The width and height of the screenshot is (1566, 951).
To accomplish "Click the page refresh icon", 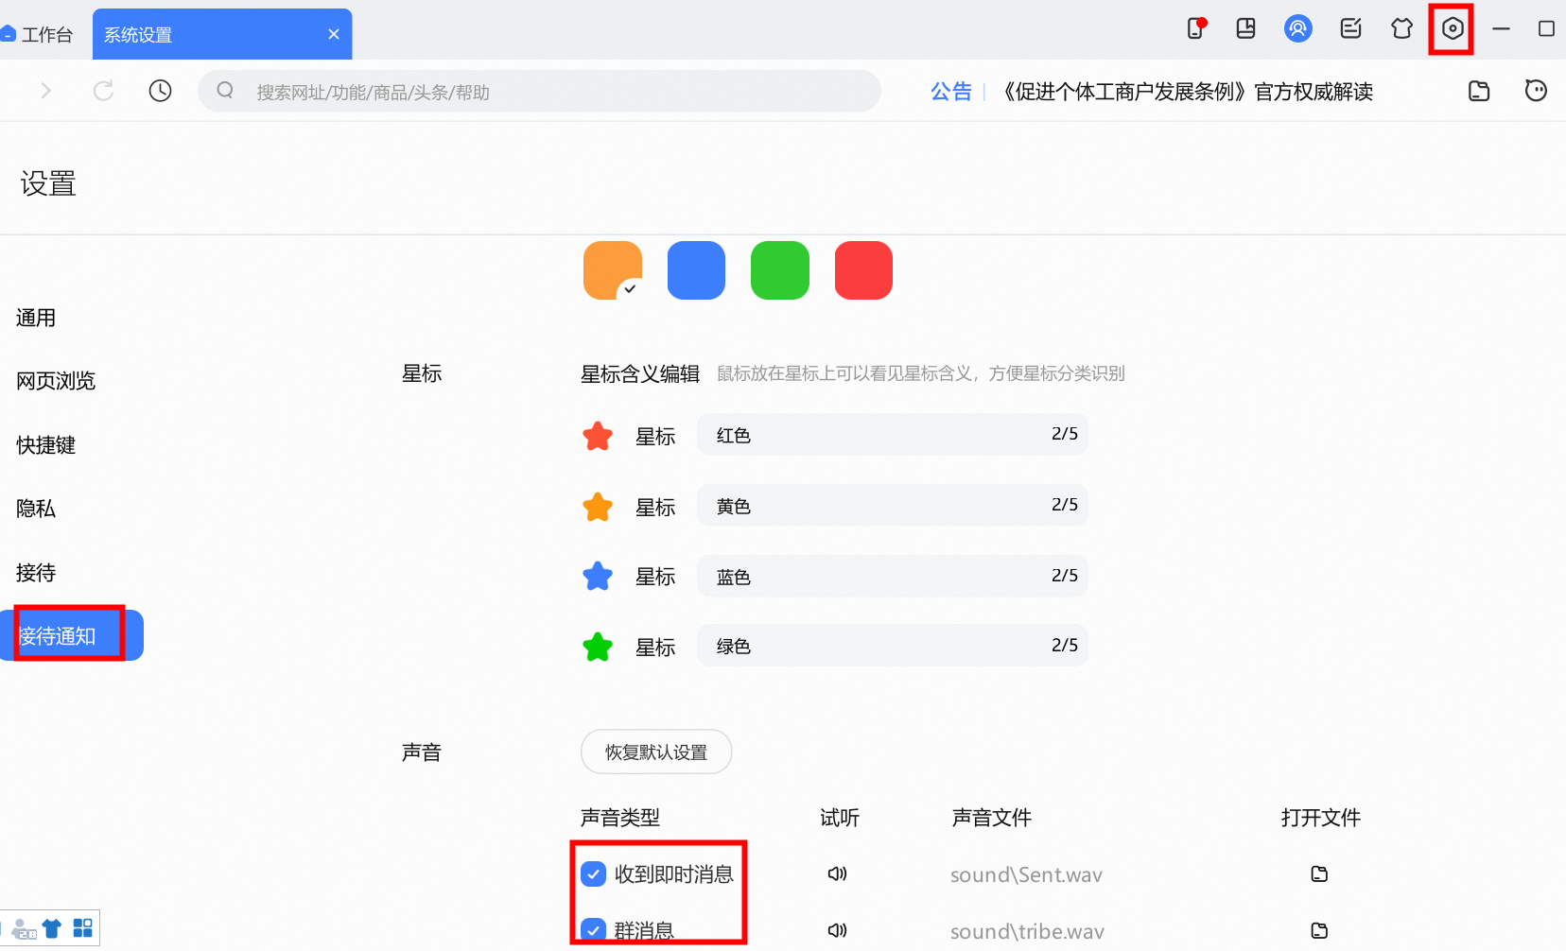I will 103,91.
